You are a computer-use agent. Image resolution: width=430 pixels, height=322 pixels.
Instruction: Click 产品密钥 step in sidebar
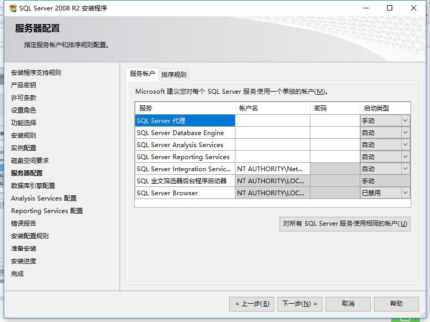coord(23,85)
